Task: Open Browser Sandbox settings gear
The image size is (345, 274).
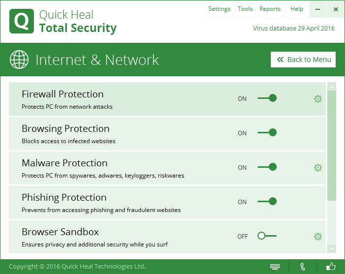Action: coord(317,237)
